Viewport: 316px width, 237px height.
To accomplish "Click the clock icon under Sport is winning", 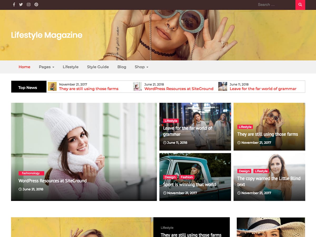I will pos(165,193).
